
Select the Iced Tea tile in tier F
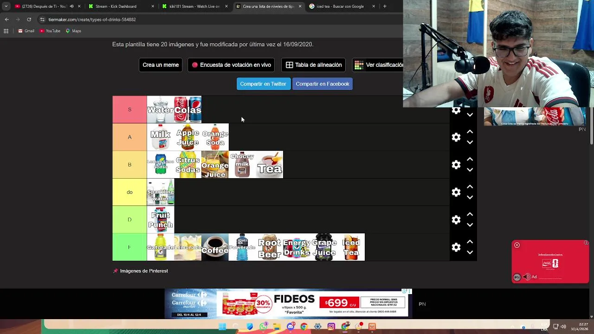point(351,247)
